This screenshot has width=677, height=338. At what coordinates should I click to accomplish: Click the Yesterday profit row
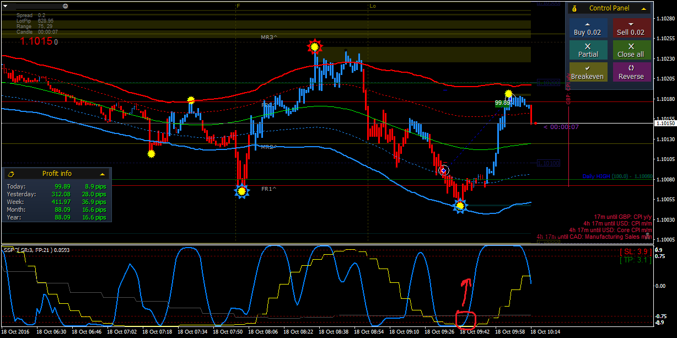pos(56,194)
